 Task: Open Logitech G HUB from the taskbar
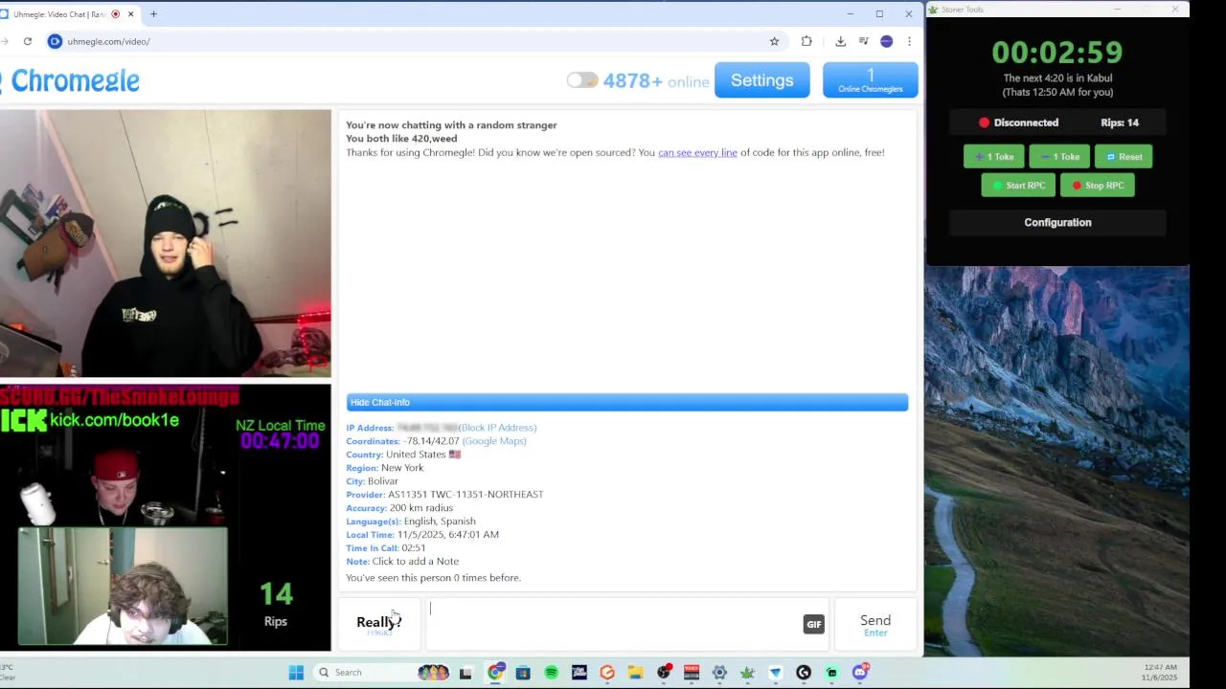(x=804, y=673)
